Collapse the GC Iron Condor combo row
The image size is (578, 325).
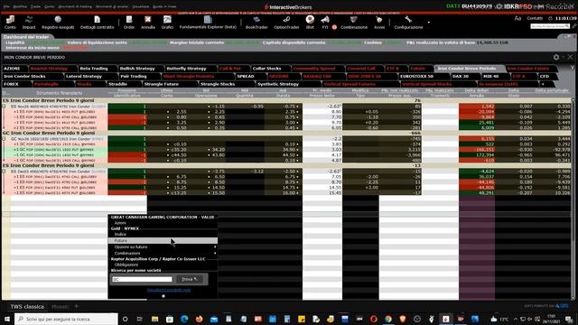pyautogui.click(x=4, y=139)
